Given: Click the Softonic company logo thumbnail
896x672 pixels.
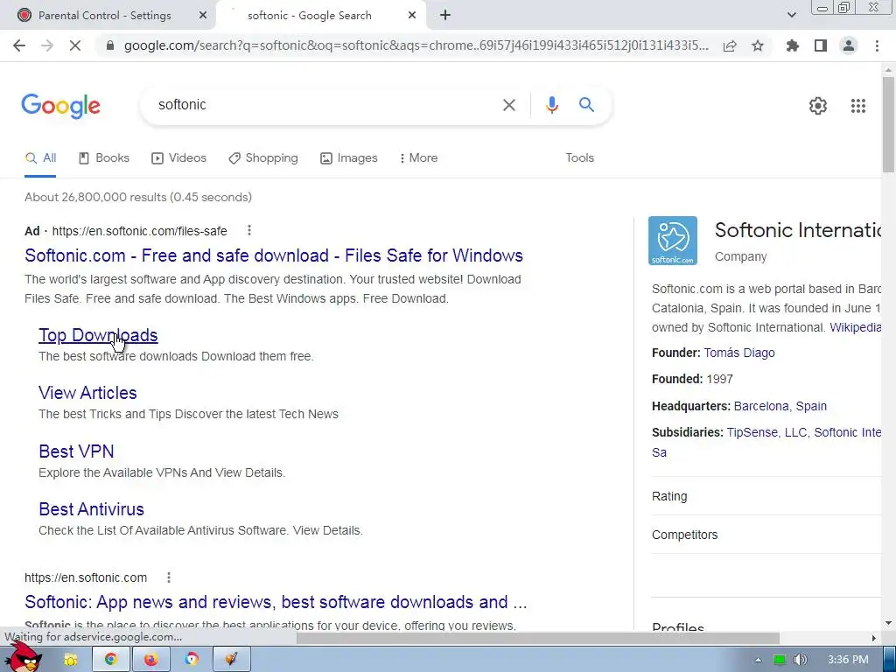Looking at the screenshot, I should pos(673,241).
